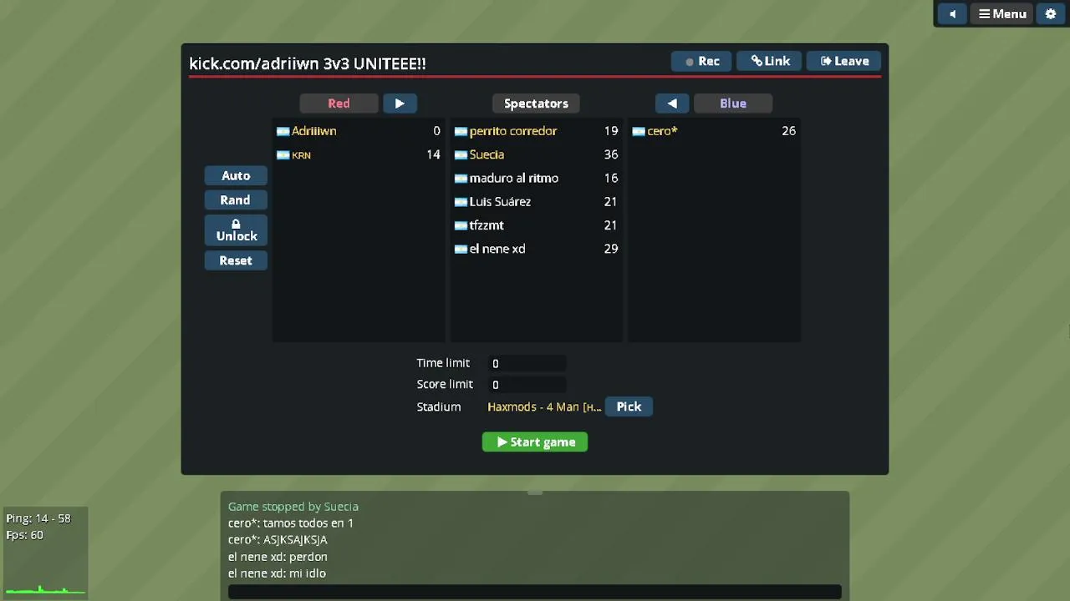The image size is (1070, 601).
Task: Leave the room
Action: coord(844,61)
